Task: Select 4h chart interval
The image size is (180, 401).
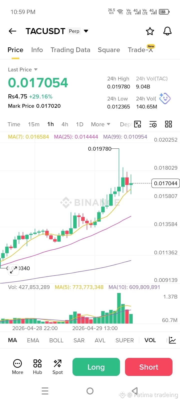Action: pyautogui.click(x=65, y=124)
